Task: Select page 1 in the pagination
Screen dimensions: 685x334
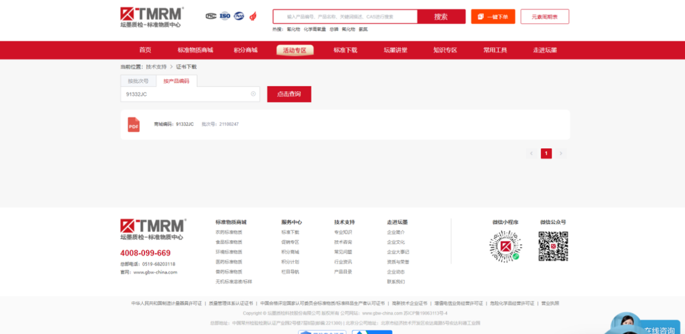Action: coord(546,153)
